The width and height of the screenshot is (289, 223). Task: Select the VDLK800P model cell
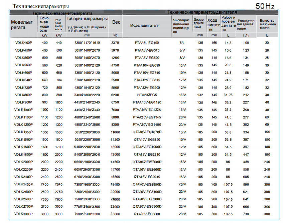[x=23, y=95]
